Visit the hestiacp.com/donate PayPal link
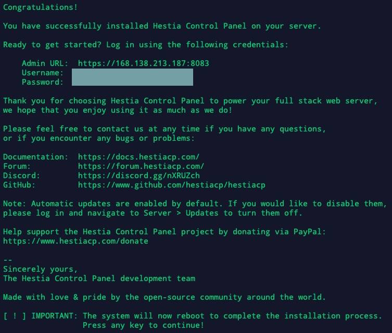The width and height of the screenshot is (392, 333). [x=75, y=241]
